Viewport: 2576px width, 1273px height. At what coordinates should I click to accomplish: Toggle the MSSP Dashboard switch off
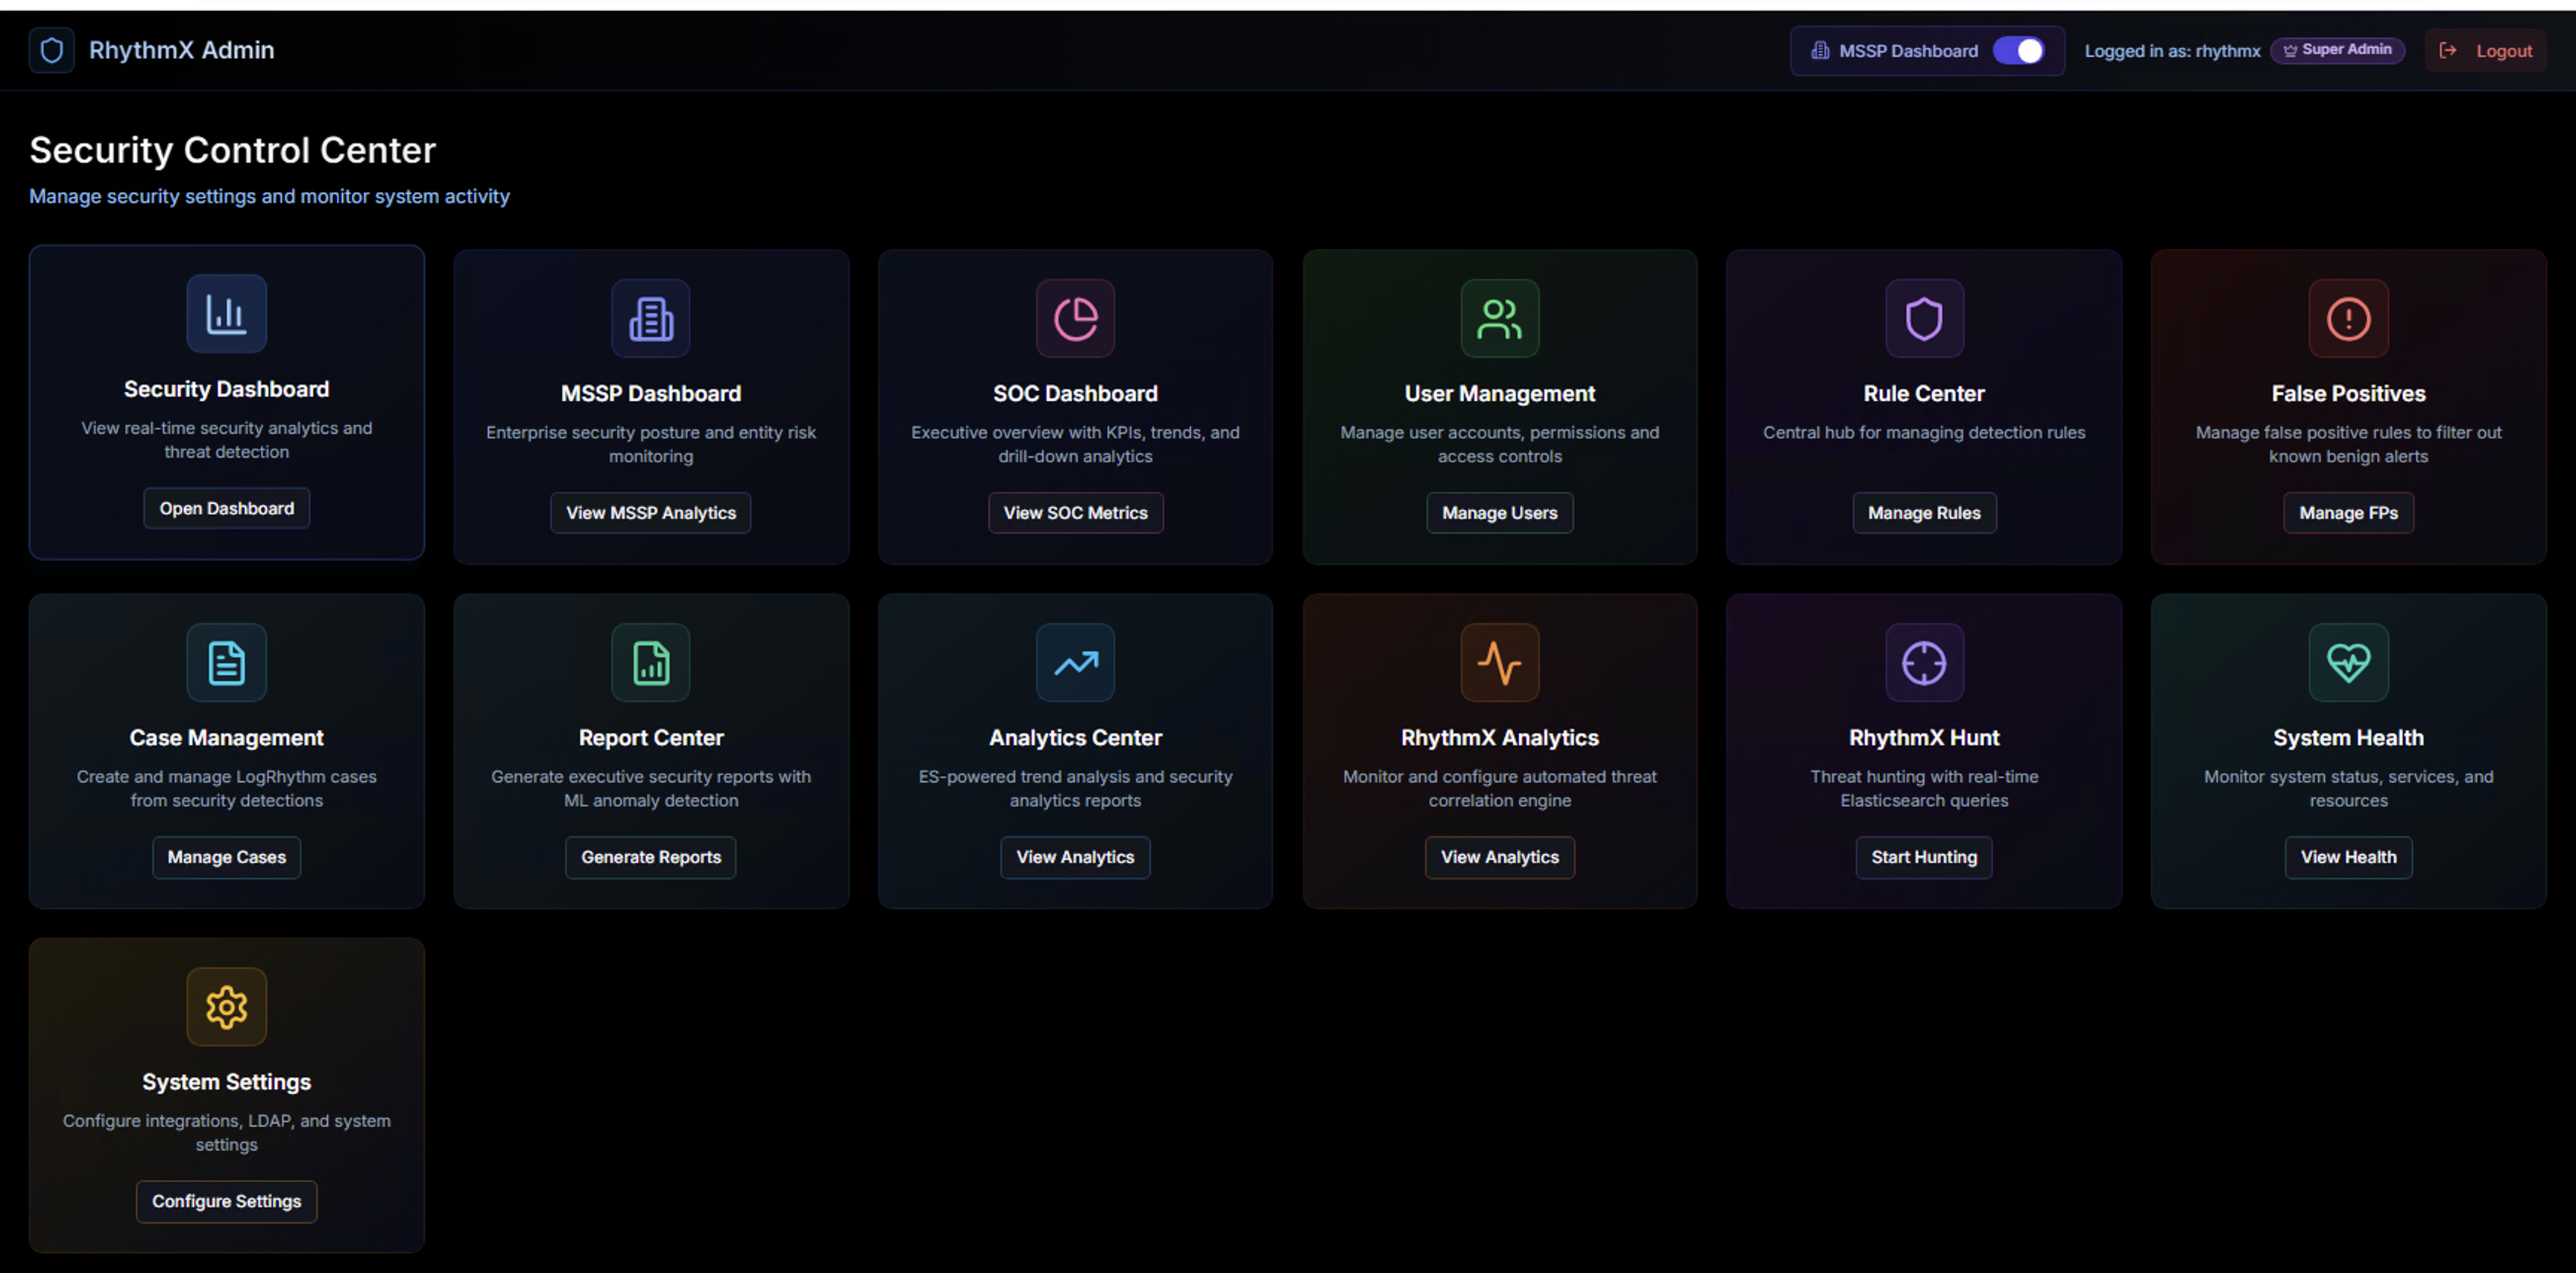pos(2018,51)
